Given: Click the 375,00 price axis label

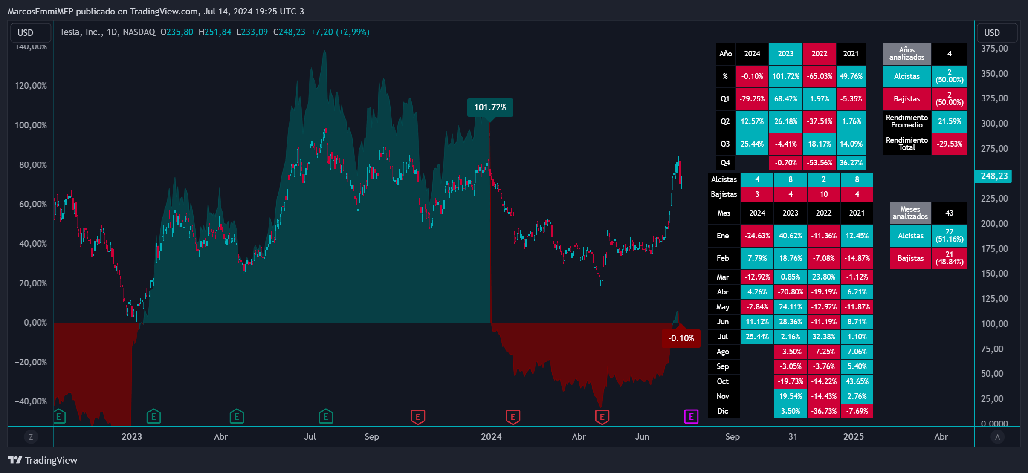Looking at the screenshot, I should pyautogui.click(x=994, y=49).
